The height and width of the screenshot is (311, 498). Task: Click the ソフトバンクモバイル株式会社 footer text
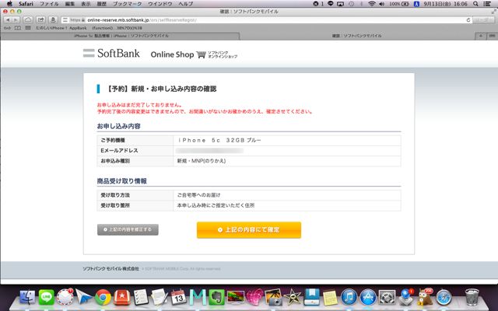[110, 268]
